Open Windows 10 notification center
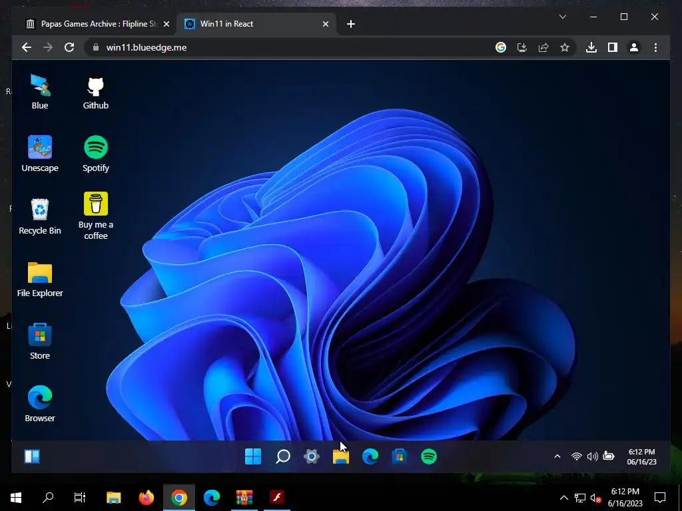Image resolution: width=682 pixels, height=511 pixels. click(660, 498)
